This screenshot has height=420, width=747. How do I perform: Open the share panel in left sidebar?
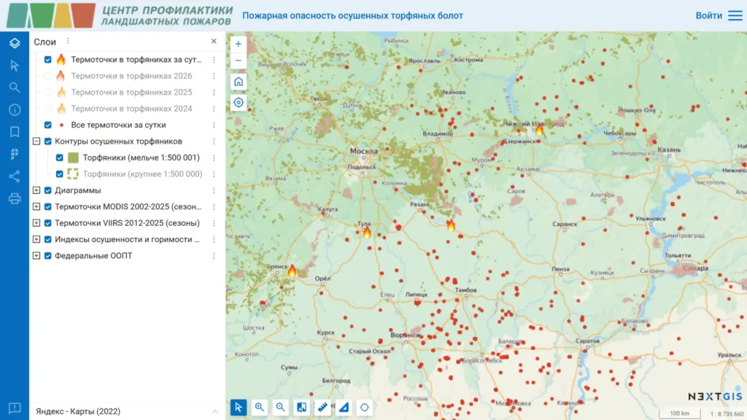point(15,176)
